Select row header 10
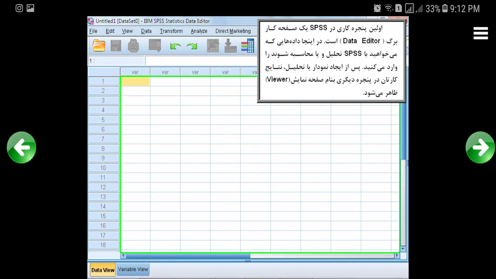The image size is (496, 279). (x=104, y=168)
